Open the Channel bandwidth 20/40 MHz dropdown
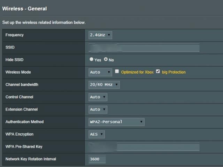 click(x=104, y=85)
